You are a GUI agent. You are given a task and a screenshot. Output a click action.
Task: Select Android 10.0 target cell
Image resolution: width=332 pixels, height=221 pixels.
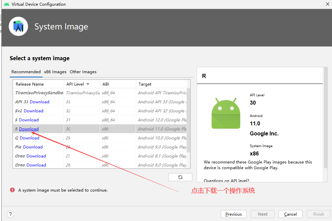(162, 138)
